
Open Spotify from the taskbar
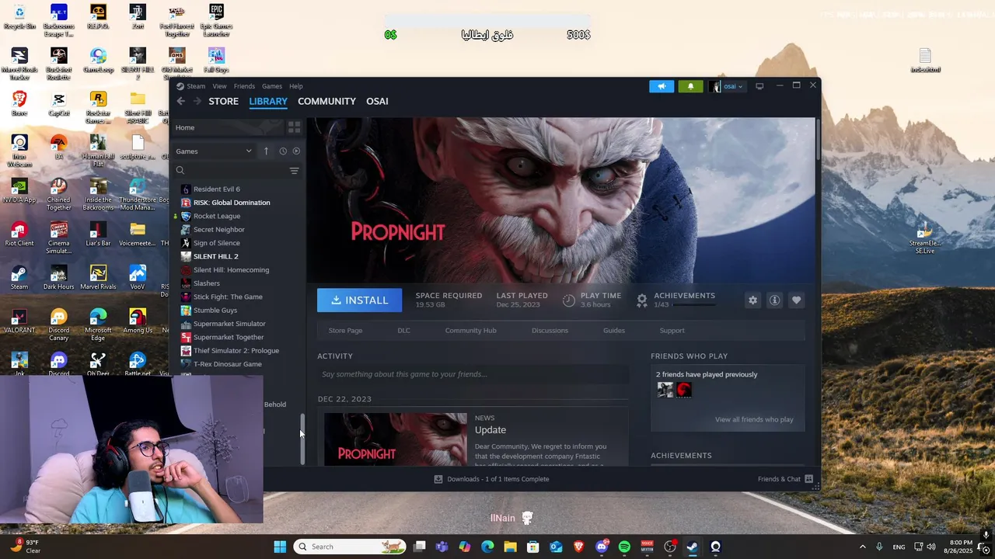pos(624,547)
